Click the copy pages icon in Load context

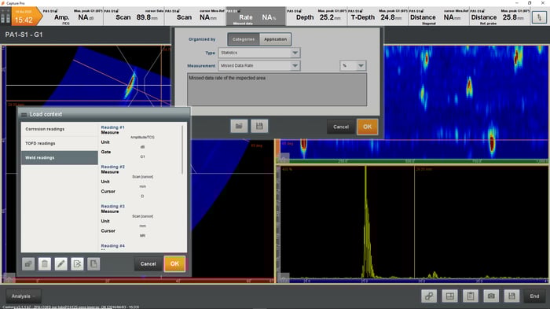93,263
